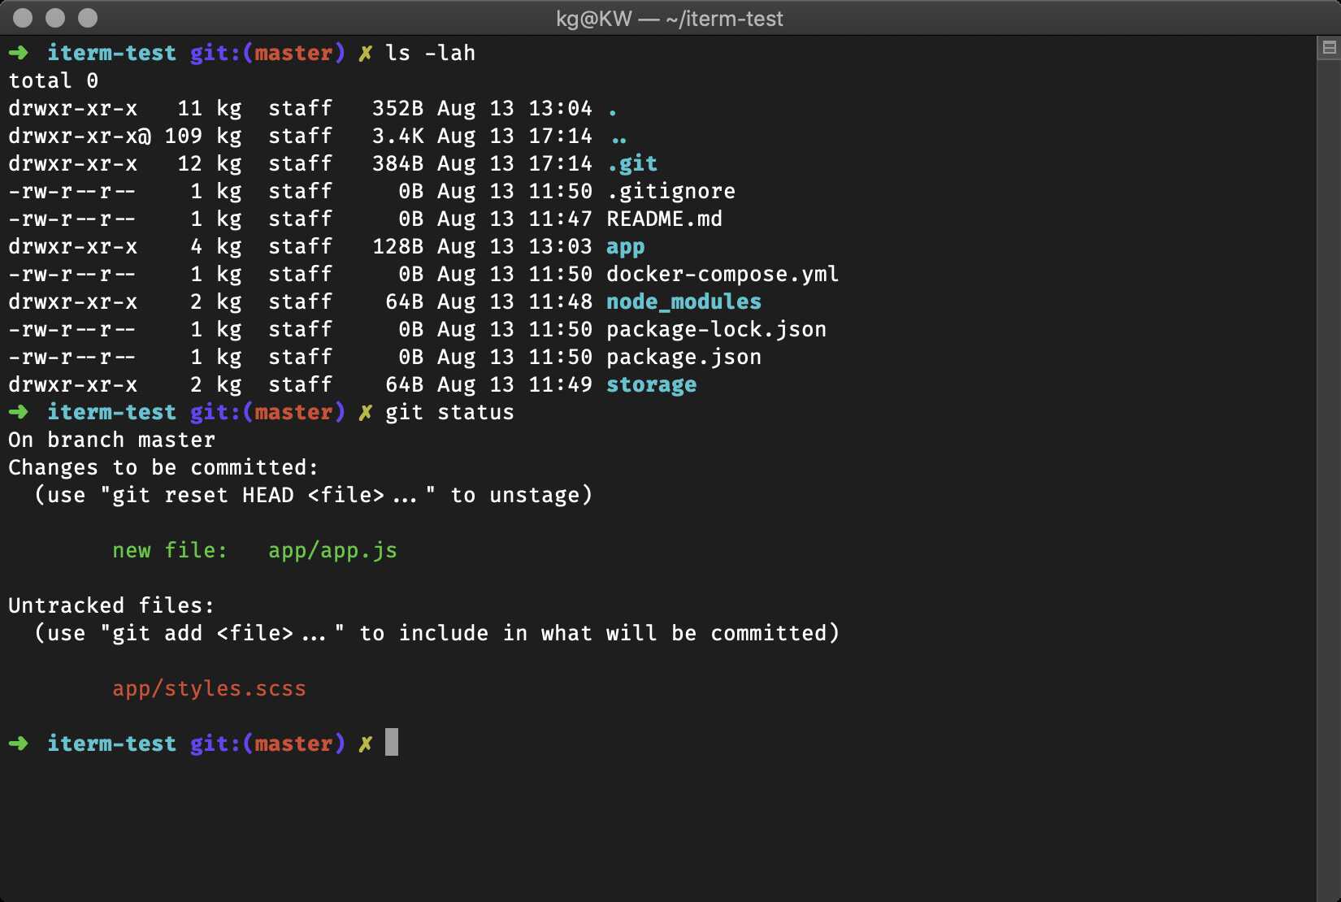Click the yellow minimize button
The image size is (1341, 902).
pyautogui.click(x=55, y=17)
